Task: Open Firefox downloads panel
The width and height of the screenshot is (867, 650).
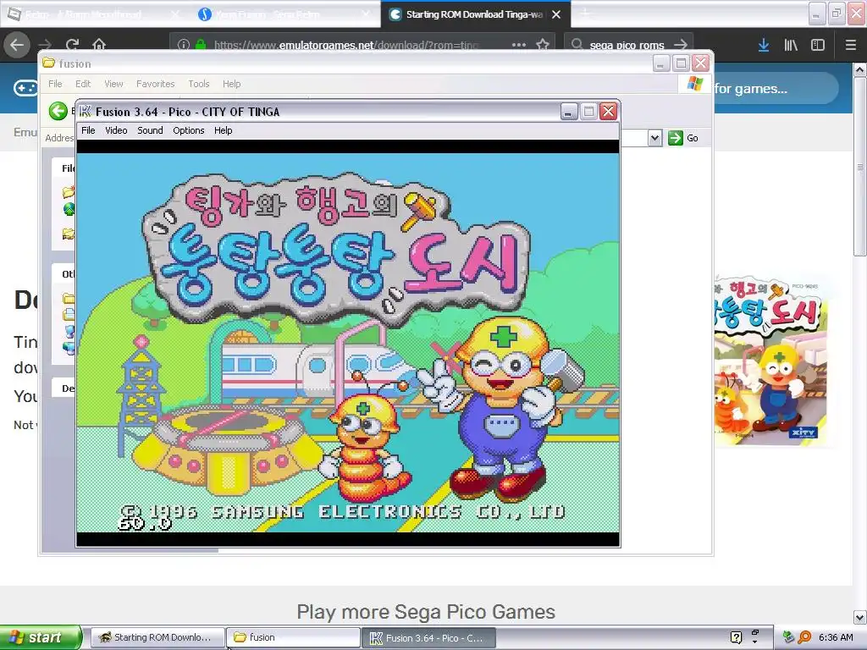Action: (764, 45)
